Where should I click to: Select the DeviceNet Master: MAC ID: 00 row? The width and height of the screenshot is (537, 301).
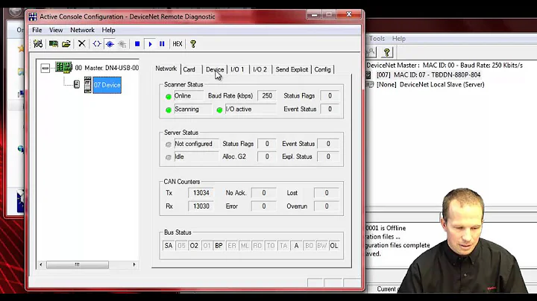click(x=445, y=65)
